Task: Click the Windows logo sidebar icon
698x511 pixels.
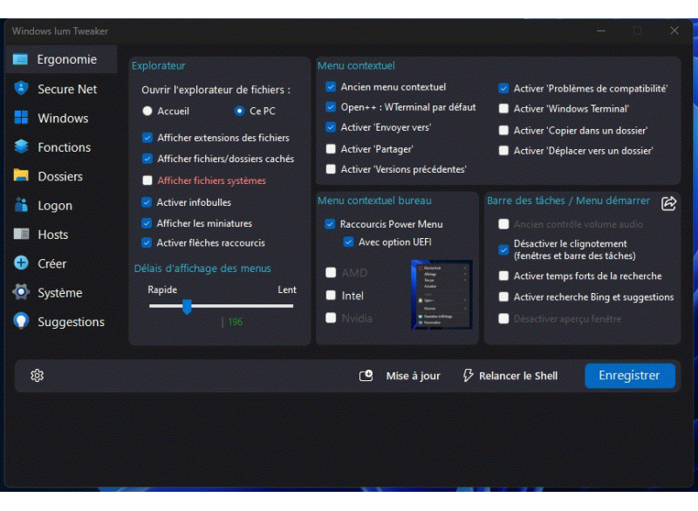Action: coord(21,118)
